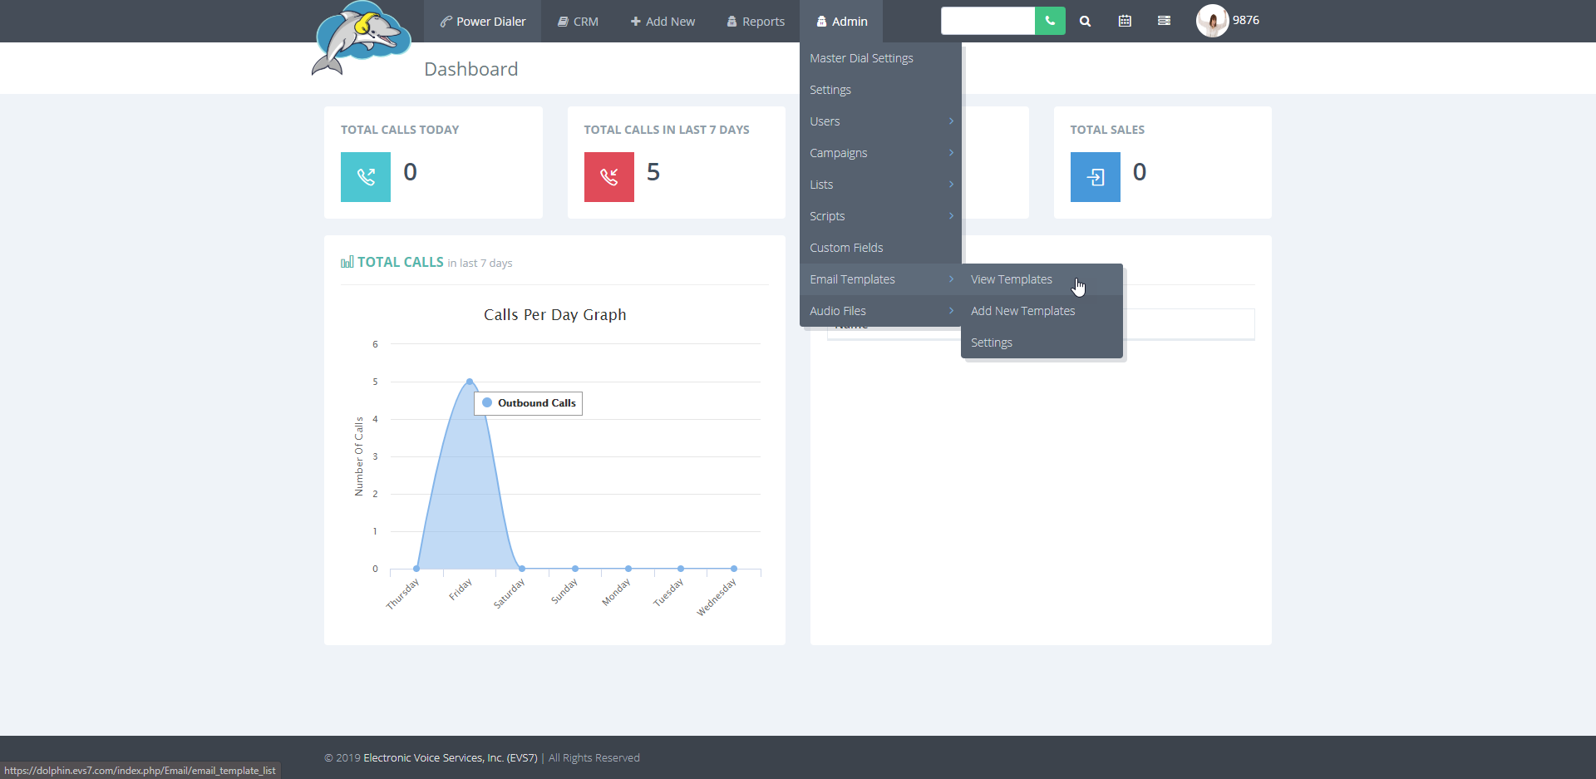The width and height of the screenshot is (1596, 779).
Task: Click the Dashboard page title
Action: [471, 69]
